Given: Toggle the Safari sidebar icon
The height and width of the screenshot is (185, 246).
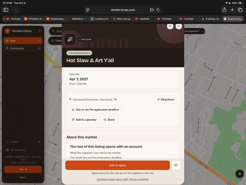Looking at the screenshot, I should tap(6, 10).
